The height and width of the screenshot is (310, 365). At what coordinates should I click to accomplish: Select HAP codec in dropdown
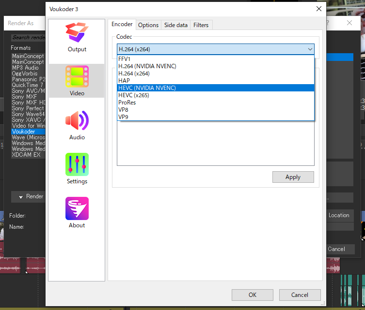pyautogui.click(x=124, y=81)
